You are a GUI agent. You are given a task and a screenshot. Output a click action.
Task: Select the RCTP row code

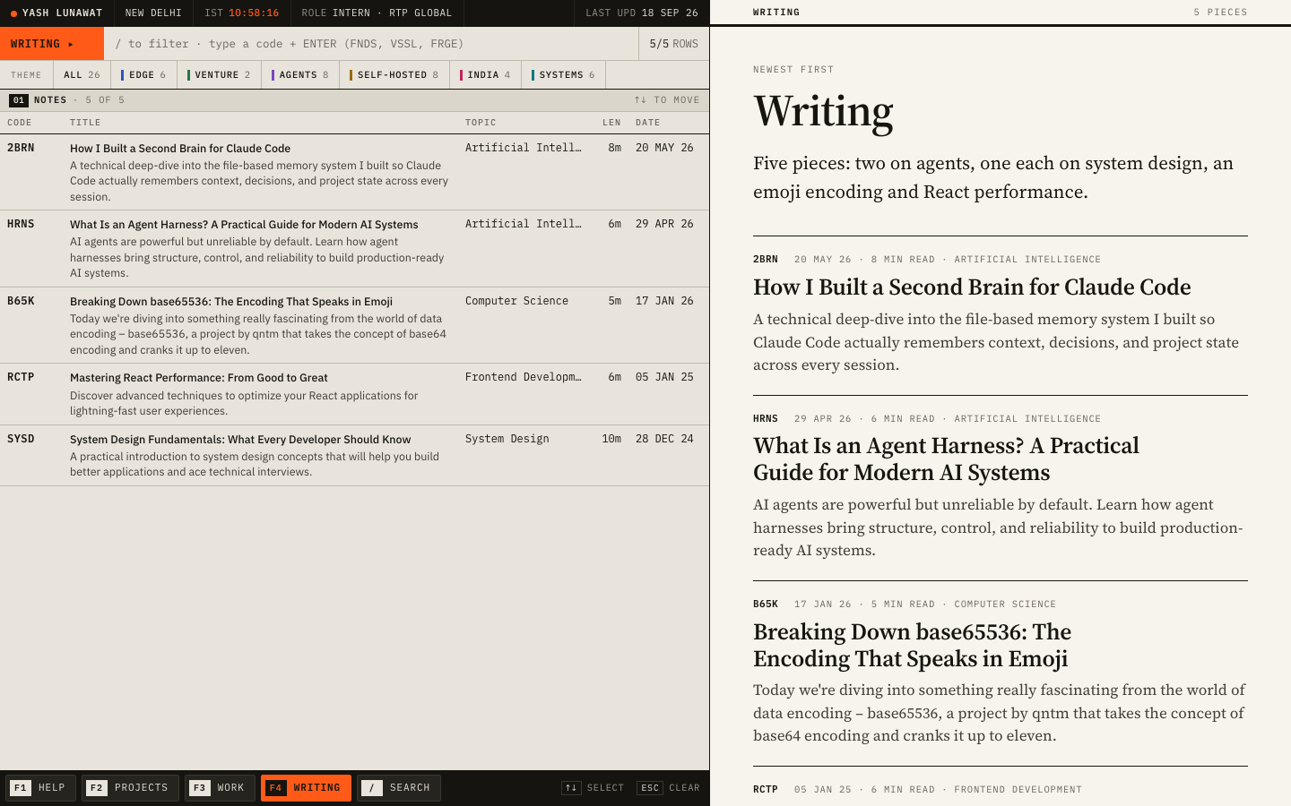pos(21,377)
